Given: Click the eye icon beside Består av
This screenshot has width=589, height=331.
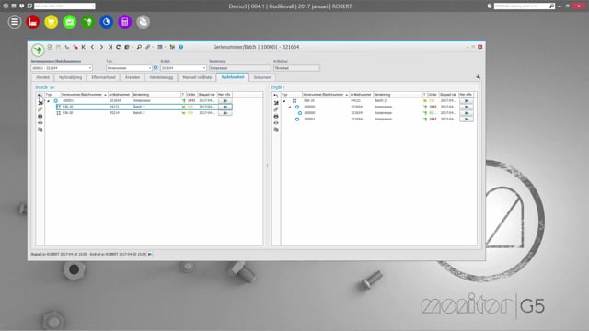Looking at the screenshot, I should pos(40,123).
